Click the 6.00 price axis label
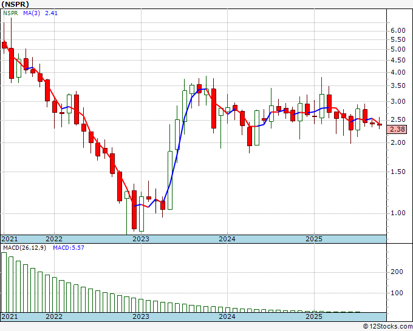Image resolution: width=413 pixels, height=331 pixels. [x=397, y=30]
